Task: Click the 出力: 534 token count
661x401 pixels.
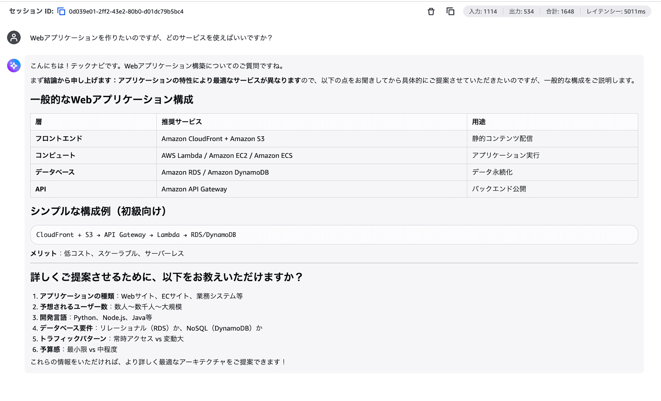Action: [522, 12]
